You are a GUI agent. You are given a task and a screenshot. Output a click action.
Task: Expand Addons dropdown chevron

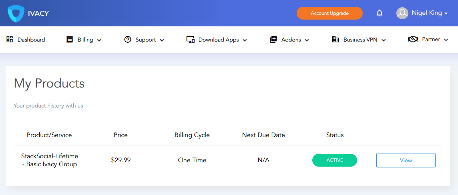pyautogui.click(x=306, y=40)
